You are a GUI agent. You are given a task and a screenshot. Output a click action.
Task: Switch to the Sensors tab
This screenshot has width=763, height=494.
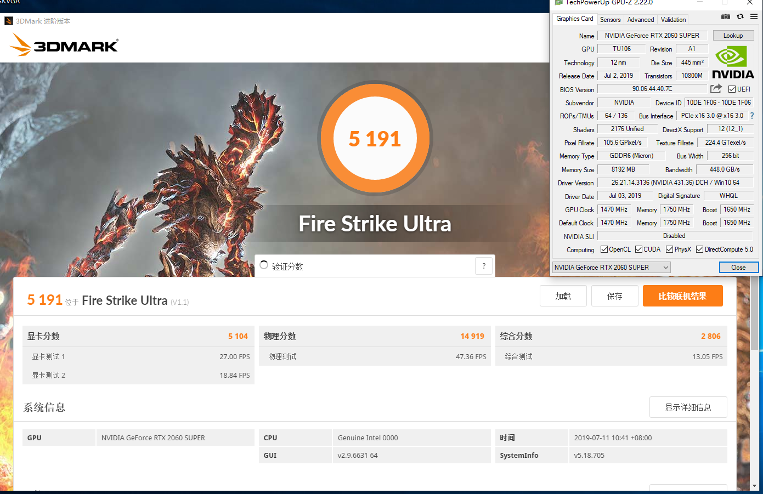click(610, 20)
